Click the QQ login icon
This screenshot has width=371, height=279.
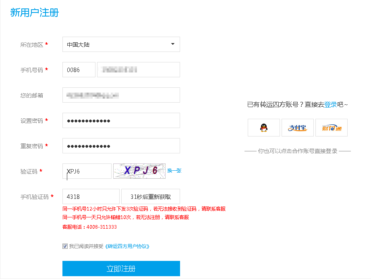coord(263,128)
